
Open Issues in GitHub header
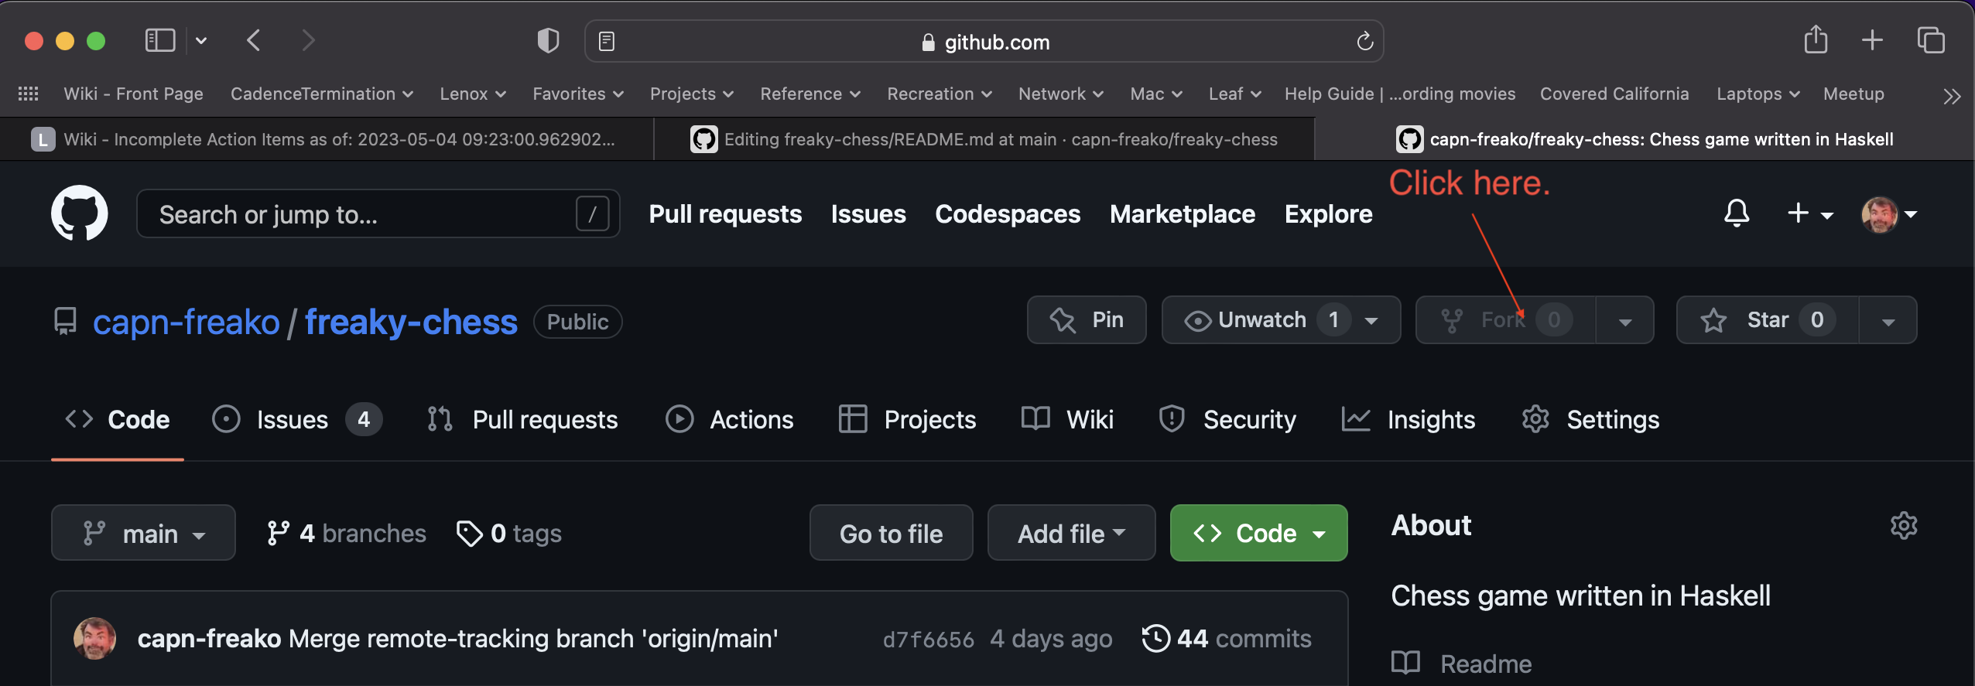pyautogui.click(x=868, y=213)
